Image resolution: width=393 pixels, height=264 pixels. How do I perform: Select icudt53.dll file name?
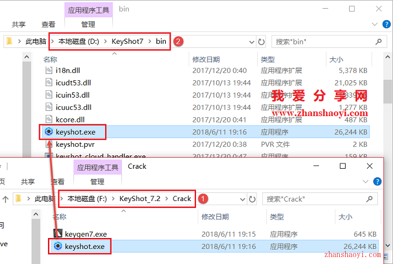(x=73, y=83)
